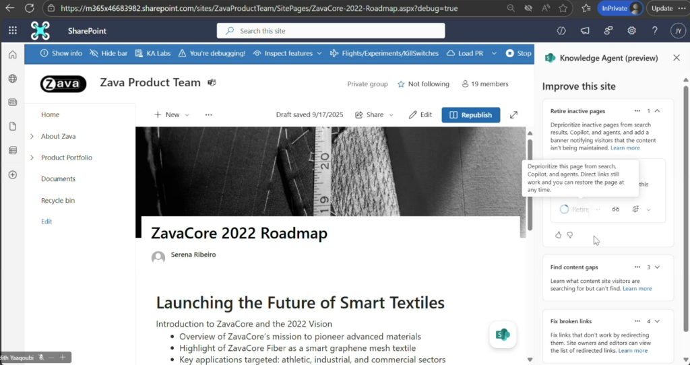The image size is (690, 365).
Task: Click the help question mark icon
Action: click(654, 30)
